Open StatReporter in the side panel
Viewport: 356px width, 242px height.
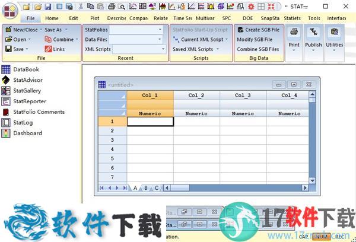pos(24,101)
